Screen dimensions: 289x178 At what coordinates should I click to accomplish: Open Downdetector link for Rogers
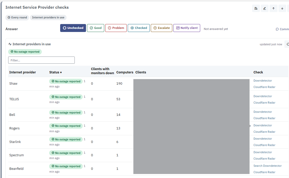[263, 125]
